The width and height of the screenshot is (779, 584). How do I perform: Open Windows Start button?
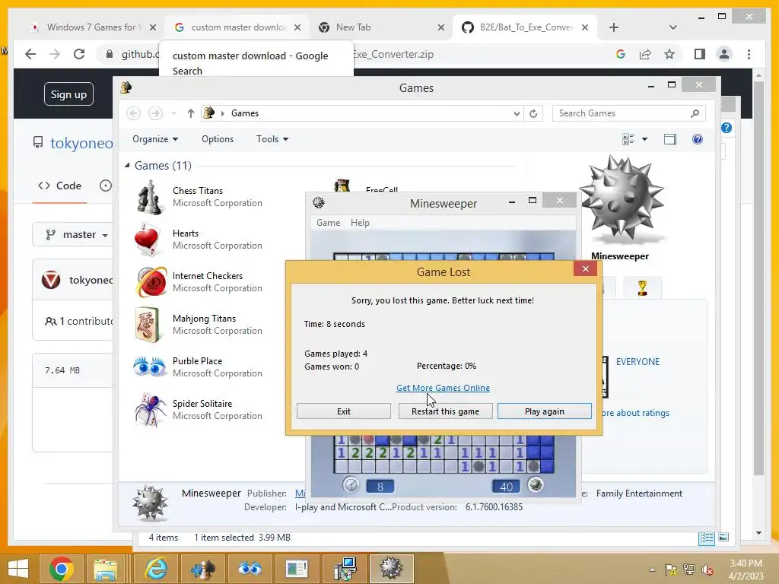(x=18, y=569)
